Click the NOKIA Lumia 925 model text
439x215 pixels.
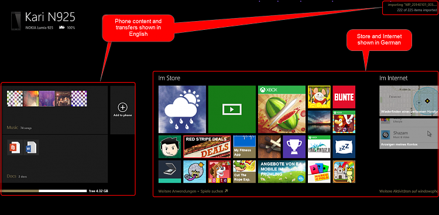click(39, 28)
